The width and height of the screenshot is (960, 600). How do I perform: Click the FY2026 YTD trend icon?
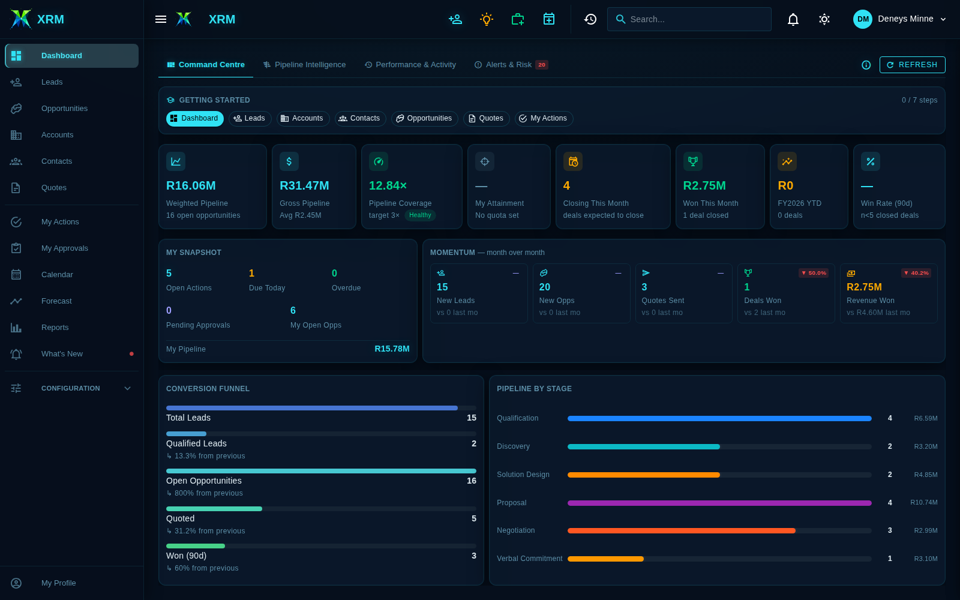[787, 161]
